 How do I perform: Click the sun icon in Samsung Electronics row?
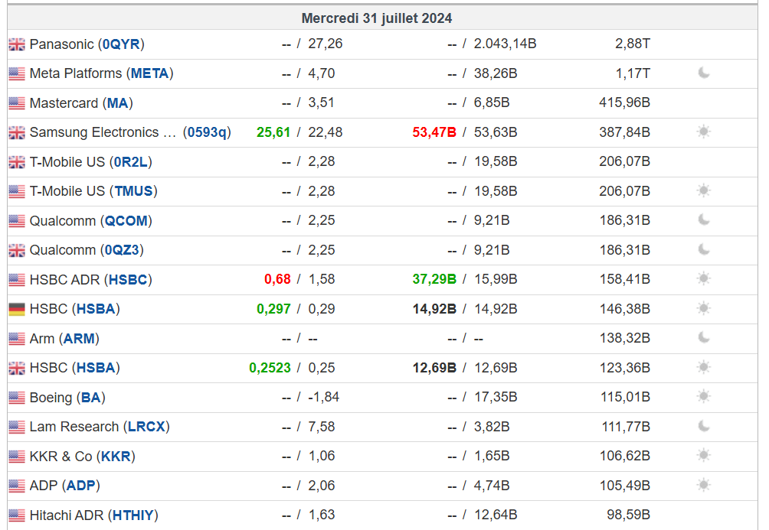pyautogui.click(x=704, y=132)
